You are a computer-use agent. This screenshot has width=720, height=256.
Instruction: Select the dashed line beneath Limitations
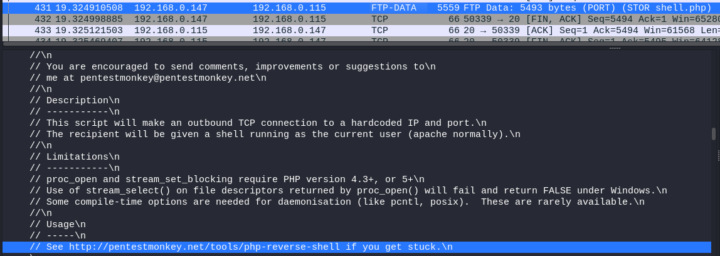pyautogui.click(x=75, y=168)
